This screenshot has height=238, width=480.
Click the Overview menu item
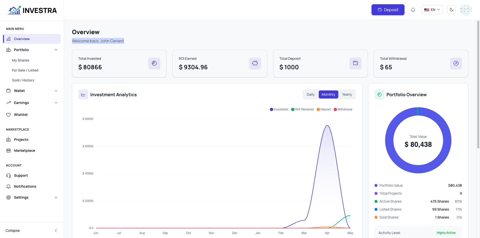[32, 39]
